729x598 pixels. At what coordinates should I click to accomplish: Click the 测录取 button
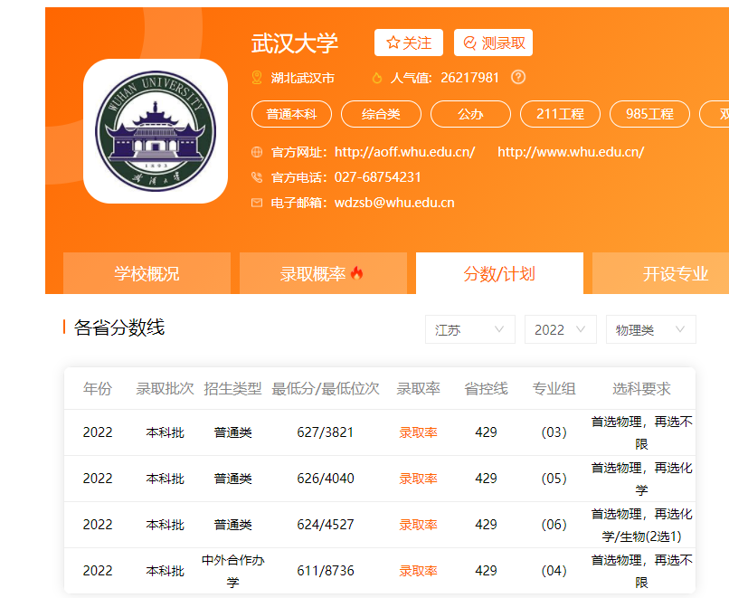tap(493, 43)
